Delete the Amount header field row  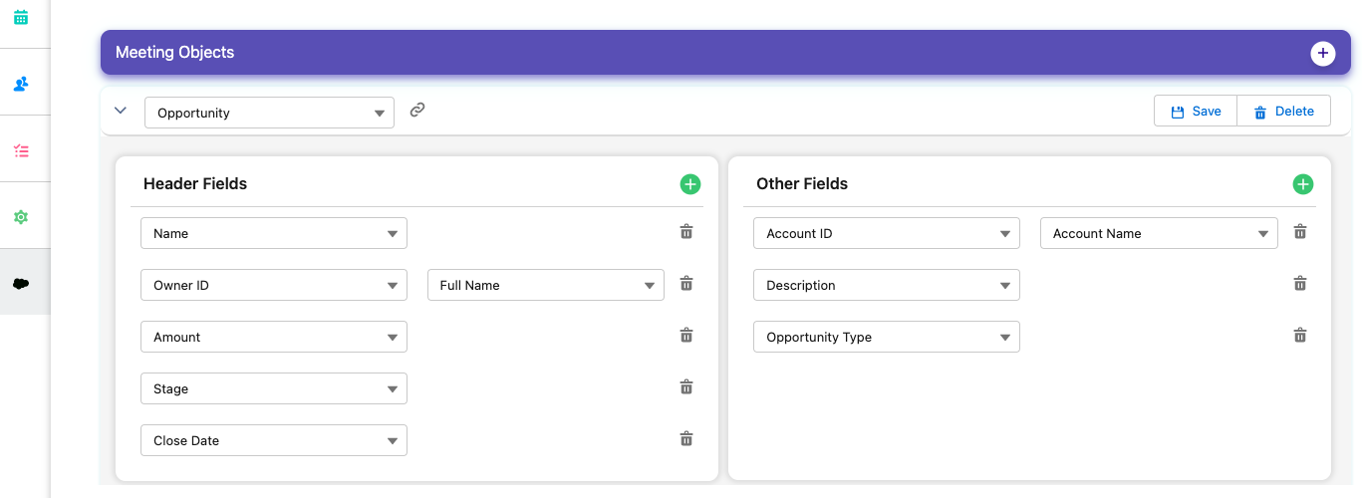(686, 336)
